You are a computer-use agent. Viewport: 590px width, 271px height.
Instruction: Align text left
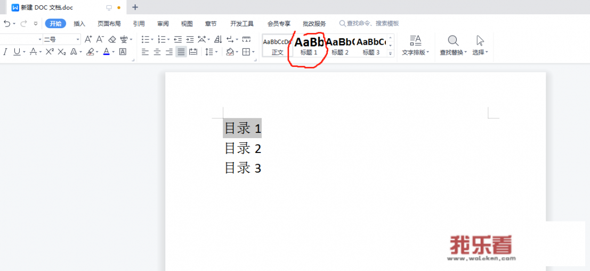146,52
